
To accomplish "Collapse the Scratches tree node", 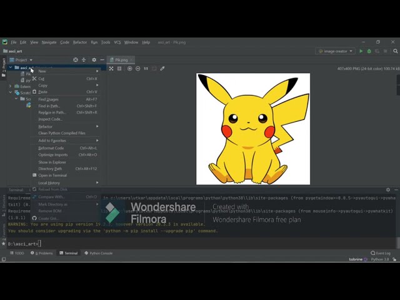I will (11, 92).
